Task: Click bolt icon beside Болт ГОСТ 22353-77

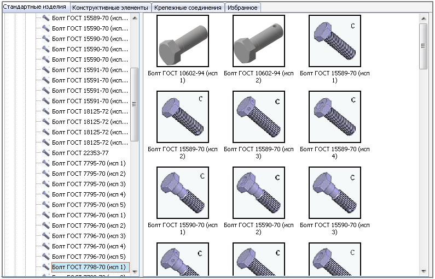Action: click(46, 152)
